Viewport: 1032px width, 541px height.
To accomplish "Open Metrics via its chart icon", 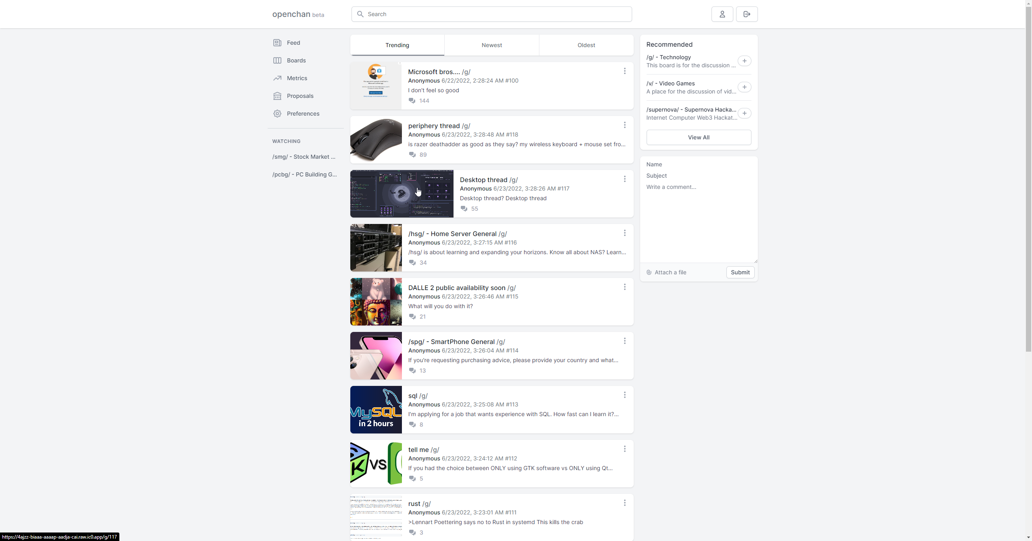I will (277, 78).
